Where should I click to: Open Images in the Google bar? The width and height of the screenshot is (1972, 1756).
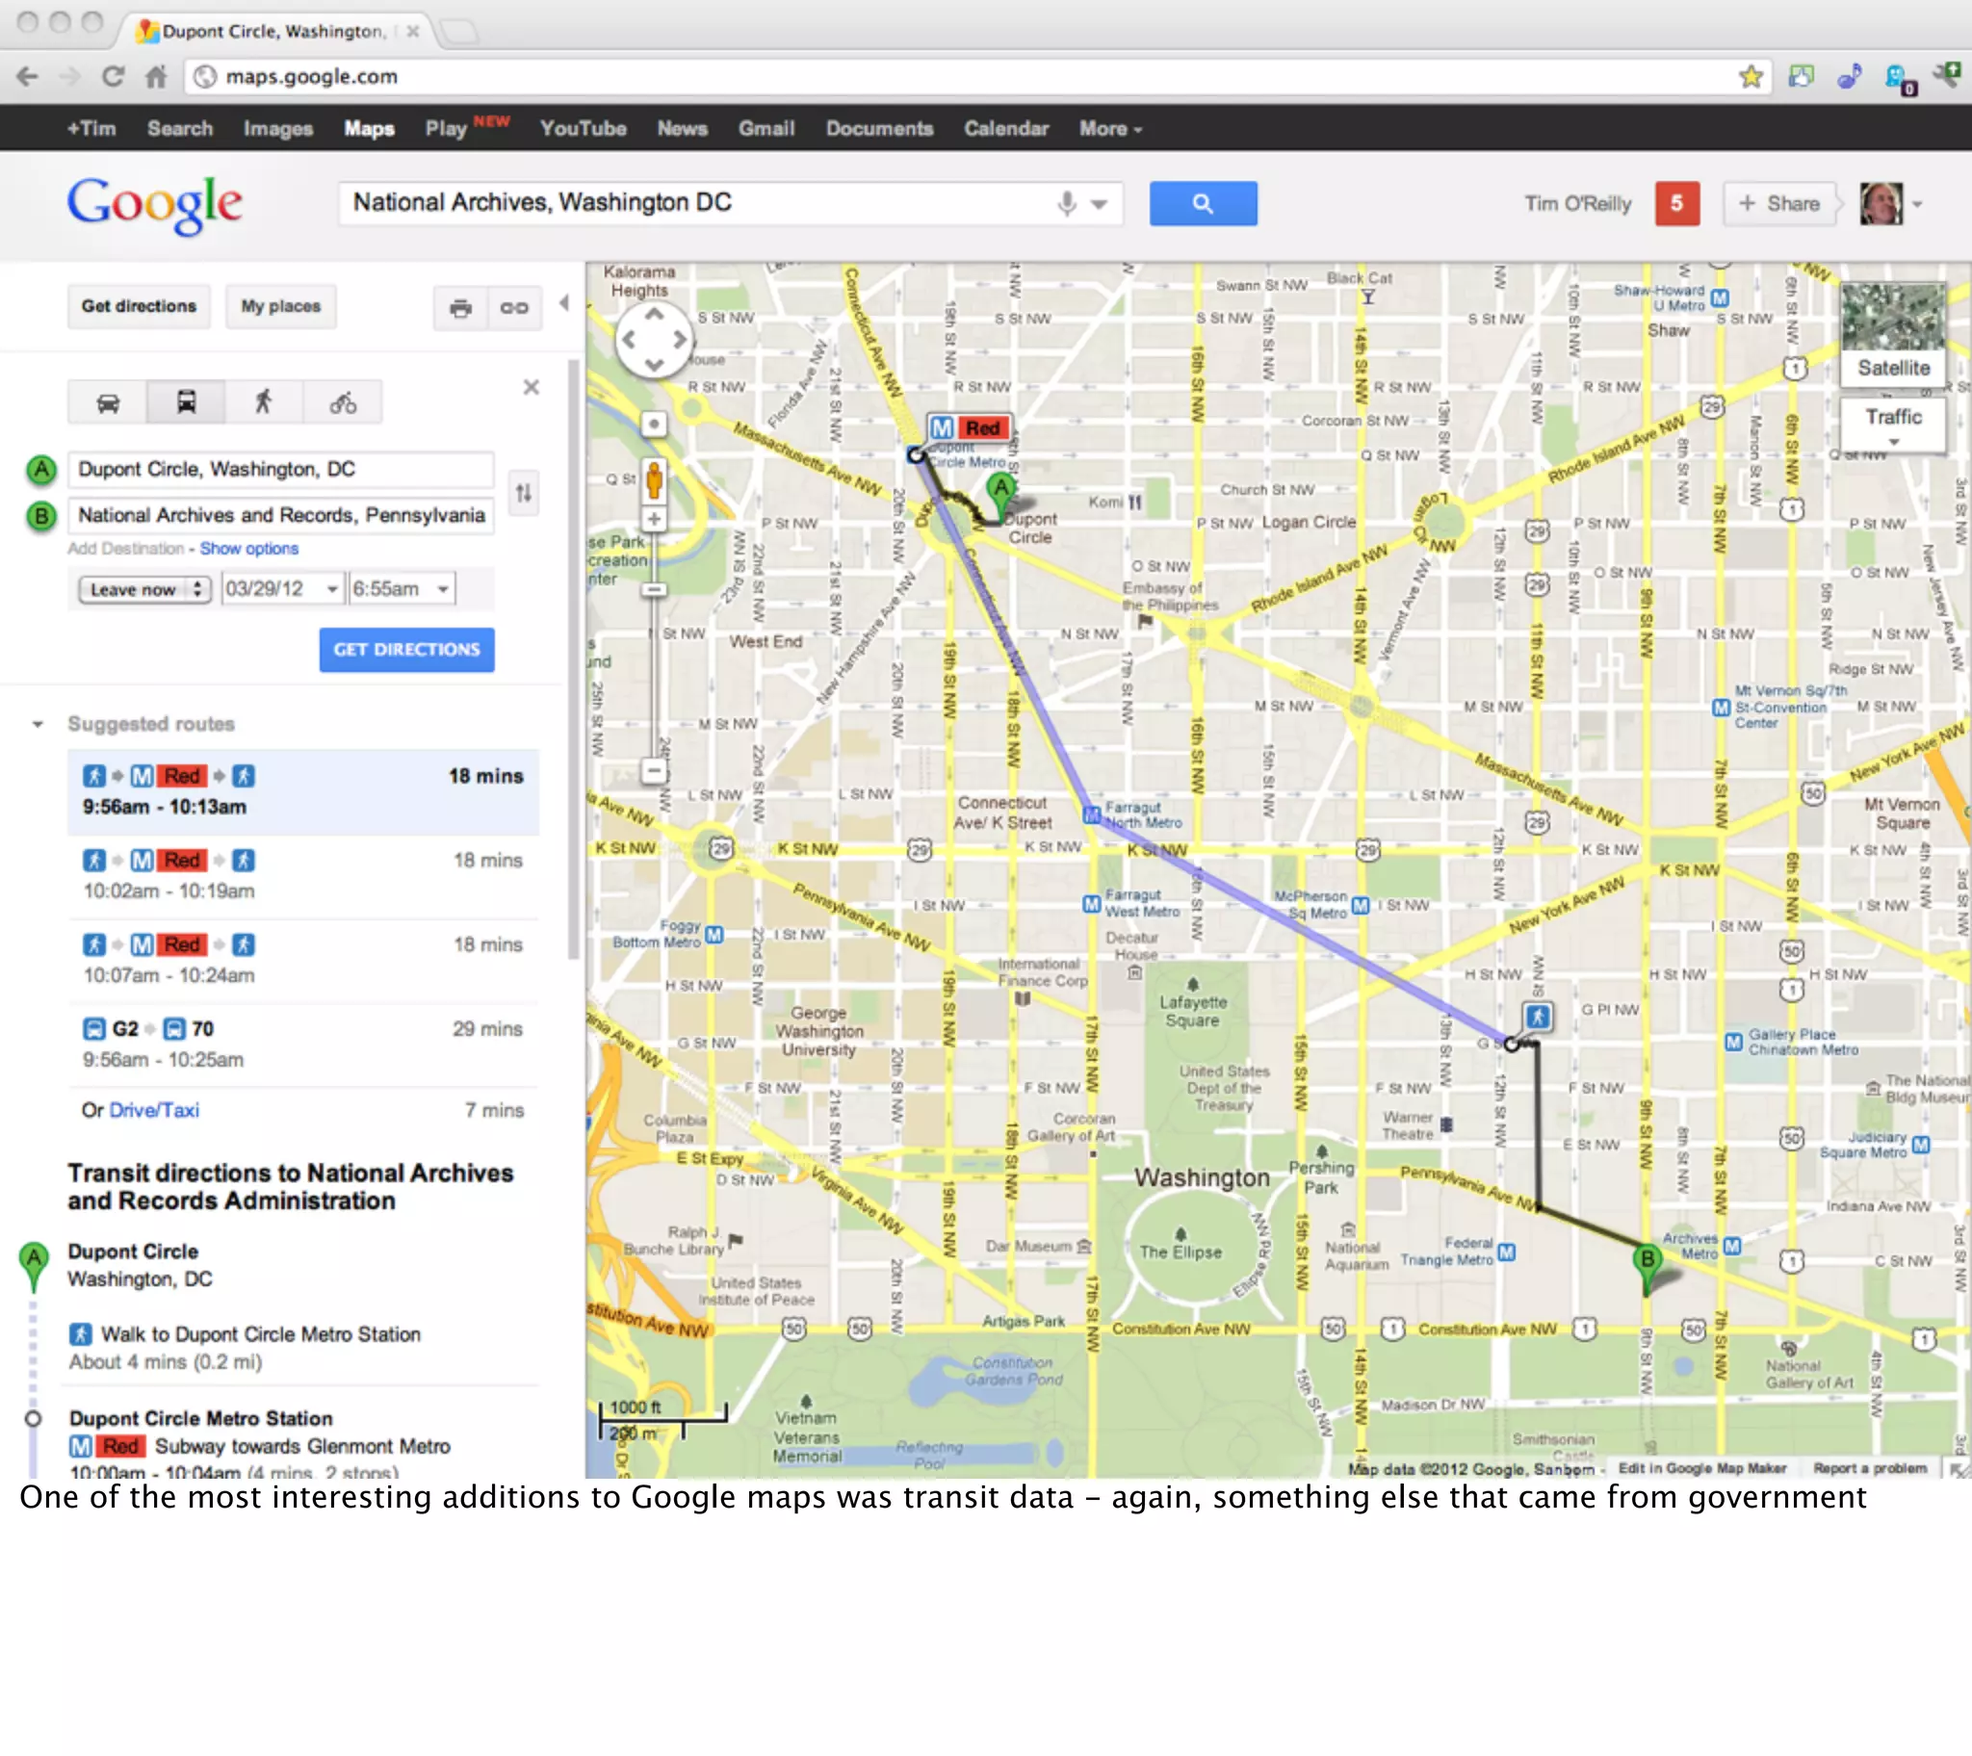[x=278, y=128]
